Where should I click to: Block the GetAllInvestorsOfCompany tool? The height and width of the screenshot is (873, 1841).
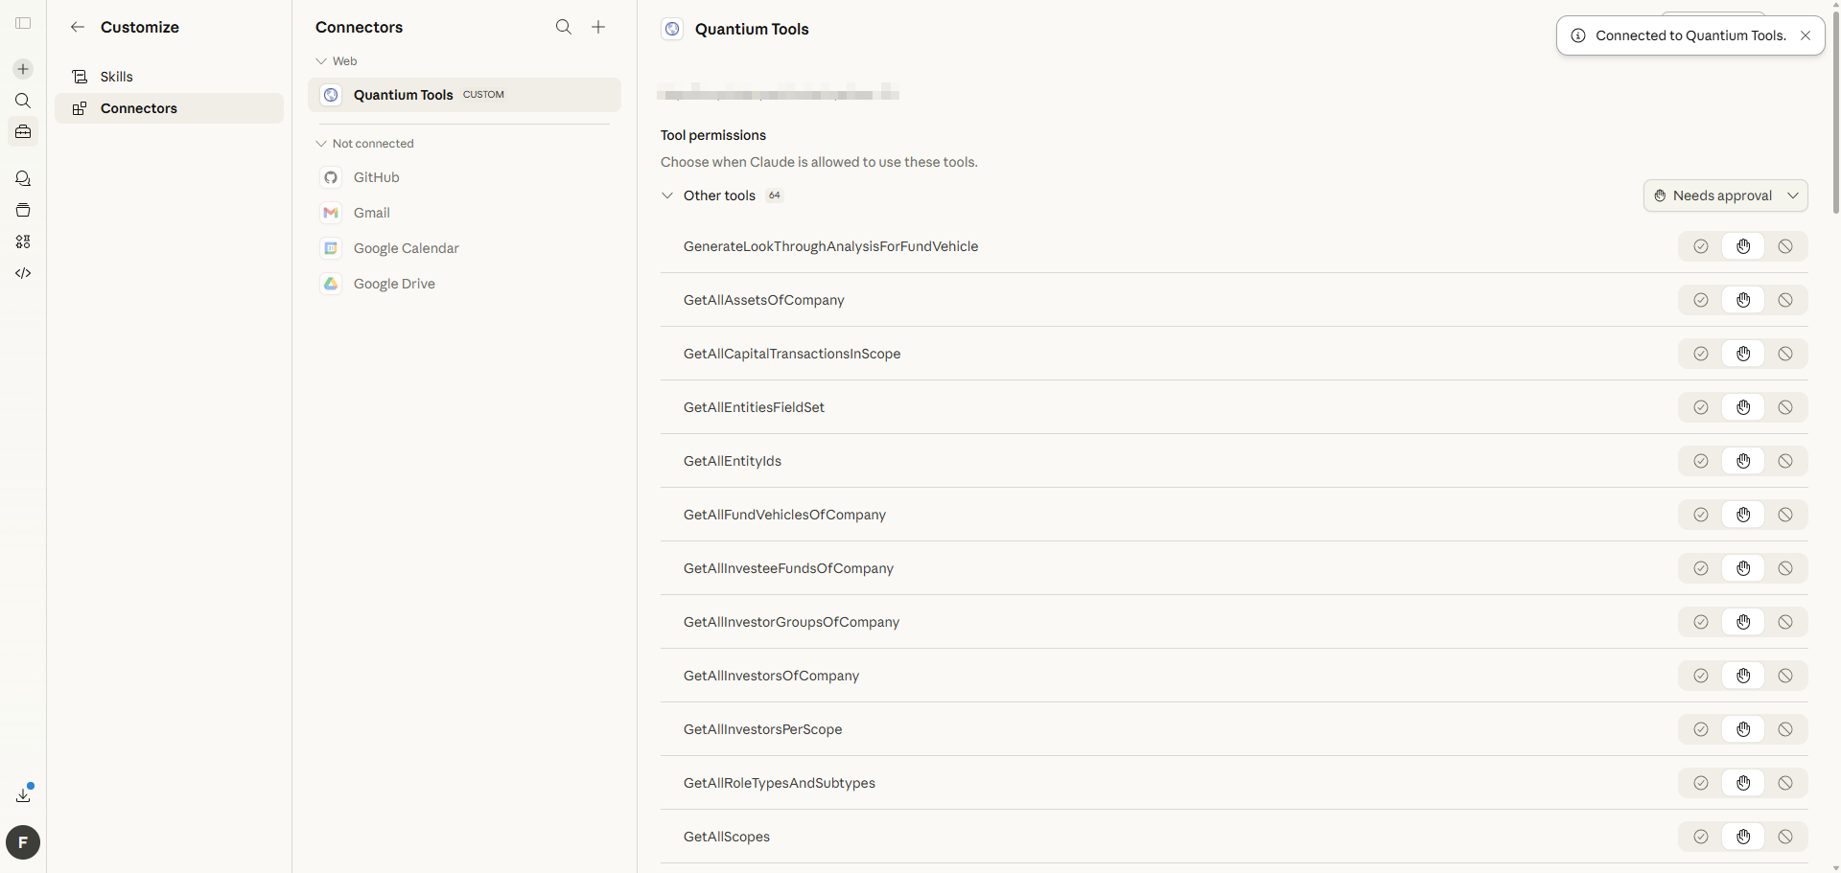coord(1785,676)
